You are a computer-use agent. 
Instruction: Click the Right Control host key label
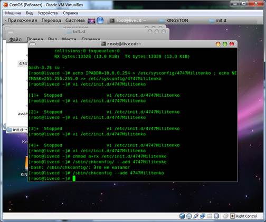click(x=246, y=216)
